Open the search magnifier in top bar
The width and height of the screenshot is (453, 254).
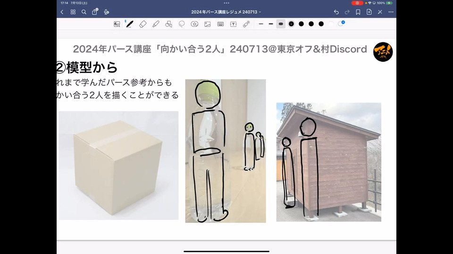point(84,12)
